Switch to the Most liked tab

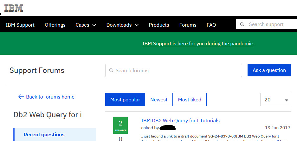coord(190,99)
